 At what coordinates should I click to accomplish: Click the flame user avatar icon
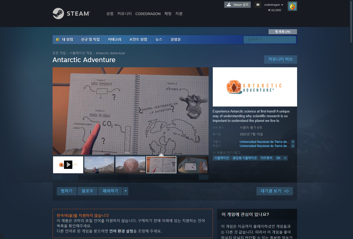pos(292,6)
